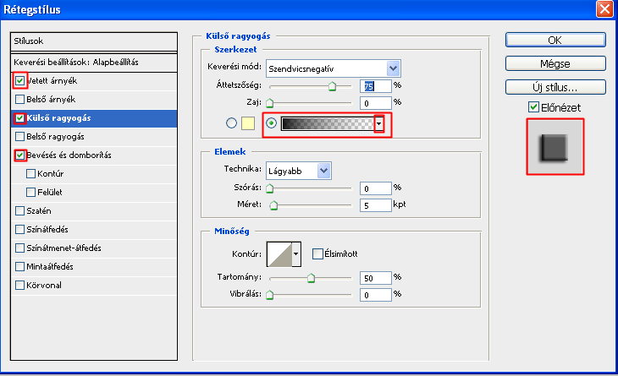Check the Élsimított checkbox
This screenshot has height=376, width=618.
(x=317, y=253)
